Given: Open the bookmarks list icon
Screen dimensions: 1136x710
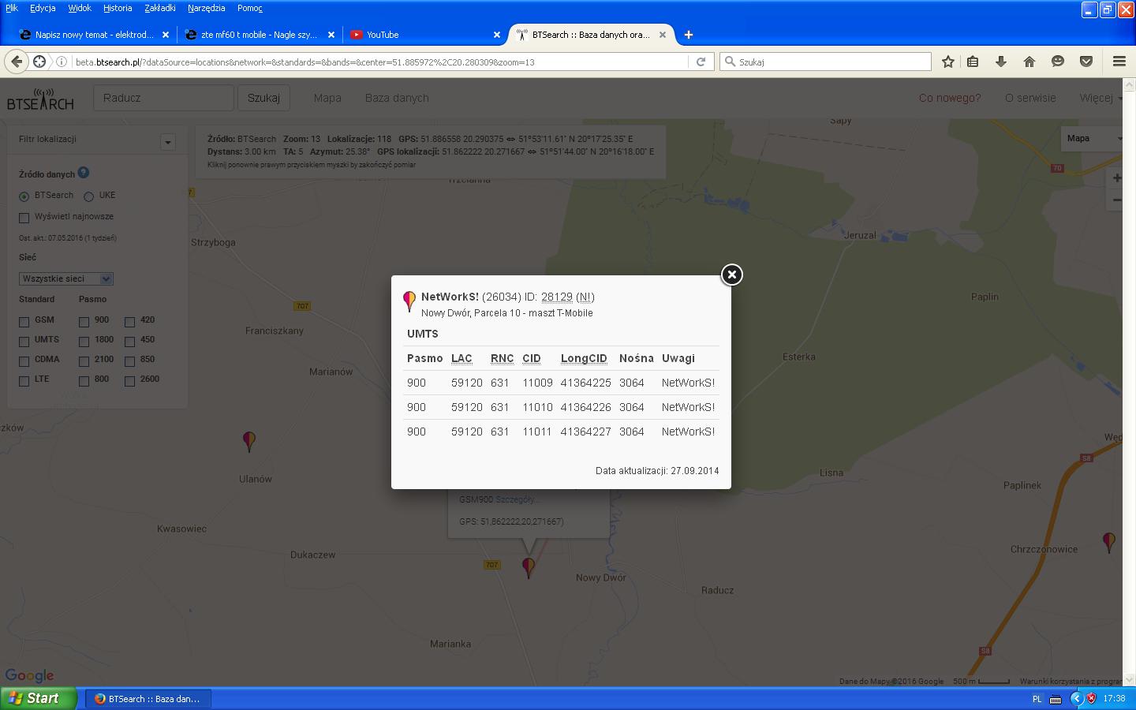Looking at the screenshot, I should click(x=973, y=62).
